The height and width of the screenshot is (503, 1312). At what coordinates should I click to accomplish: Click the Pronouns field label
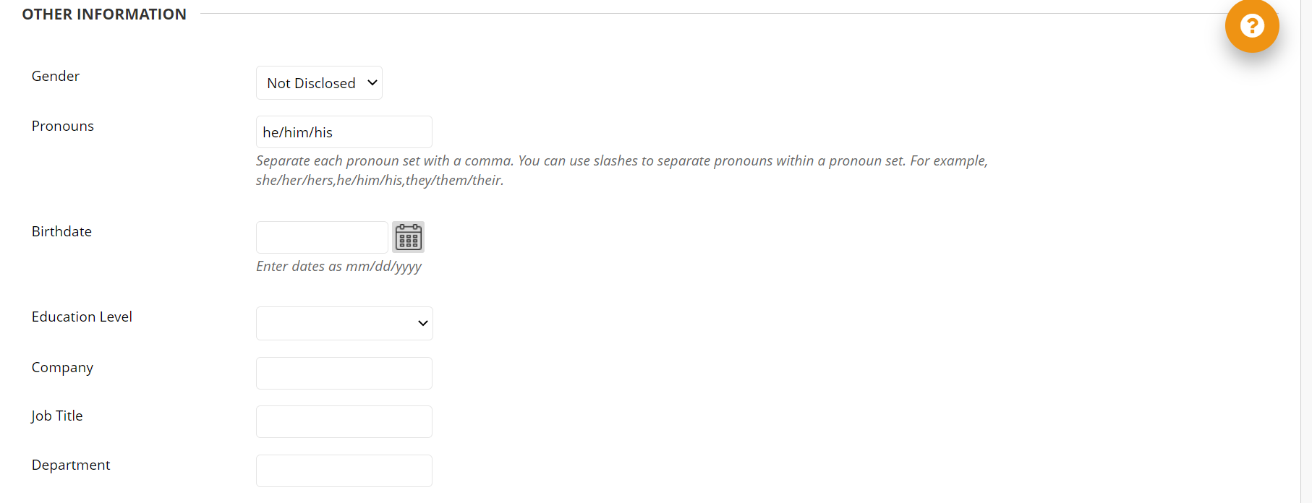point(63,126)
